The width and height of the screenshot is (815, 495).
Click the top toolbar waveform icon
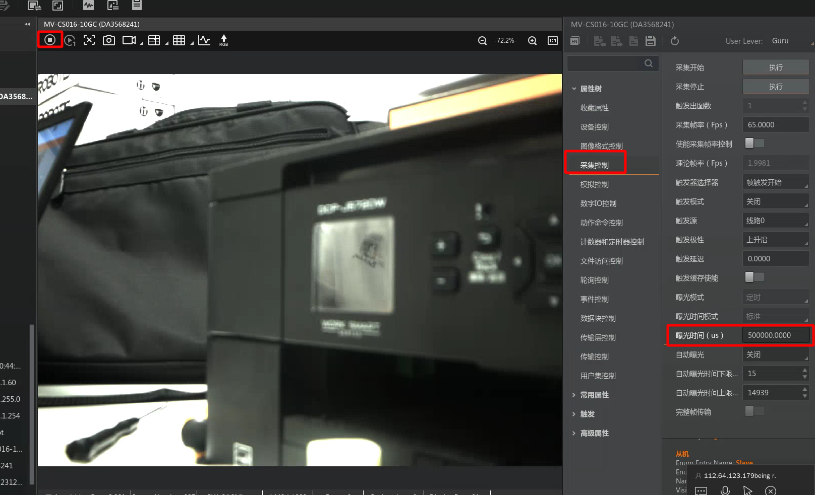tap(89, 6)
